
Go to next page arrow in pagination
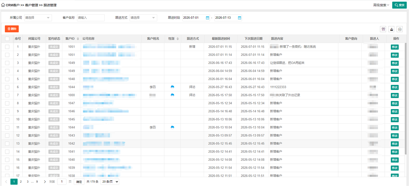click(x=45, y=182)
